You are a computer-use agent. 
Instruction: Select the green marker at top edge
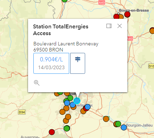(65, 0)
